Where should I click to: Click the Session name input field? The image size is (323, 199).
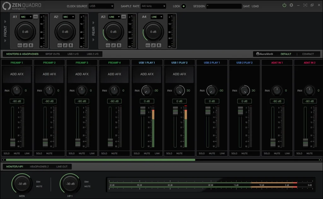pyautogui.click(x=224, y=6)
